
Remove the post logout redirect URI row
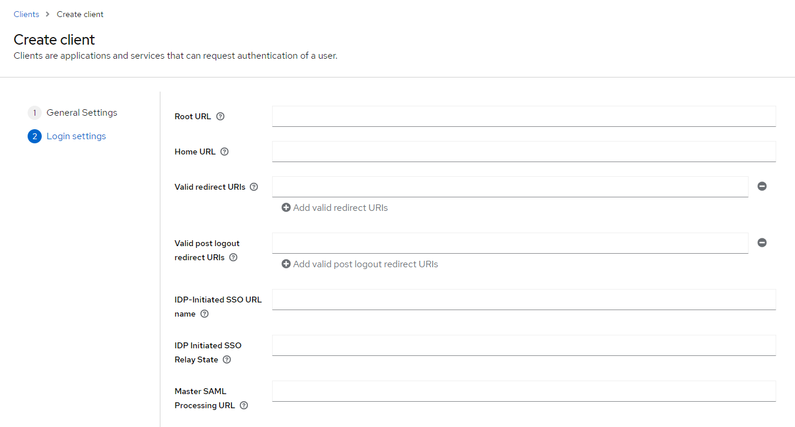pos(762,243)
